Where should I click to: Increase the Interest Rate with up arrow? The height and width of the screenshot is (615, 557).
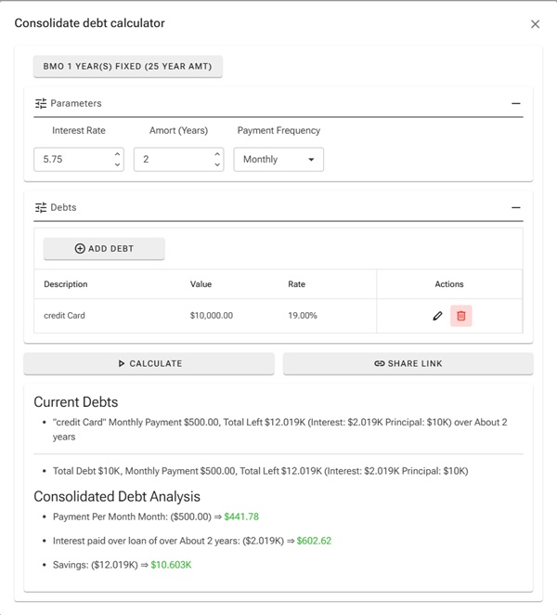coord(117,154)
